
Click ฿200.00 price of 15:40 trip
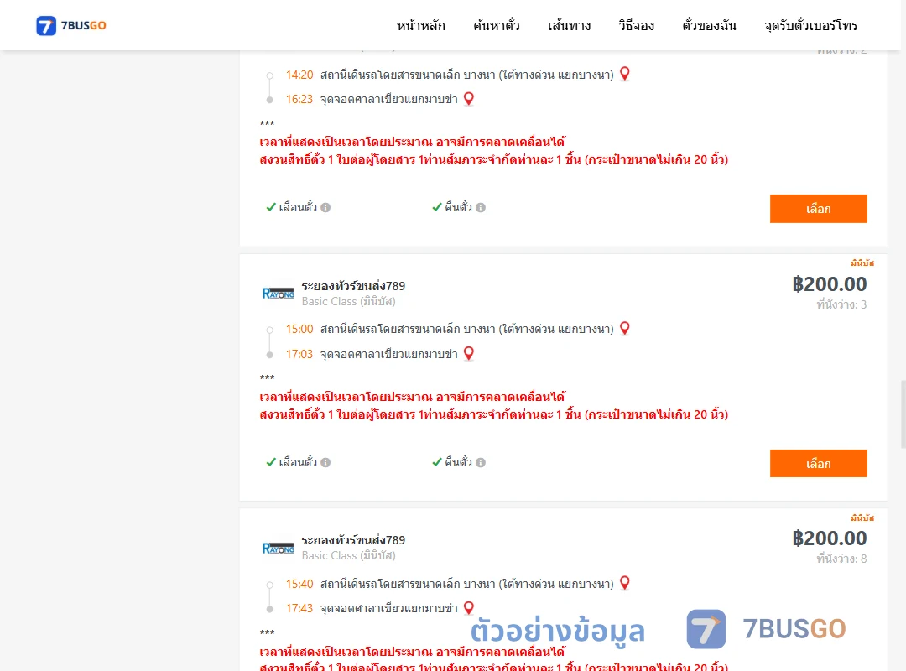829,538
